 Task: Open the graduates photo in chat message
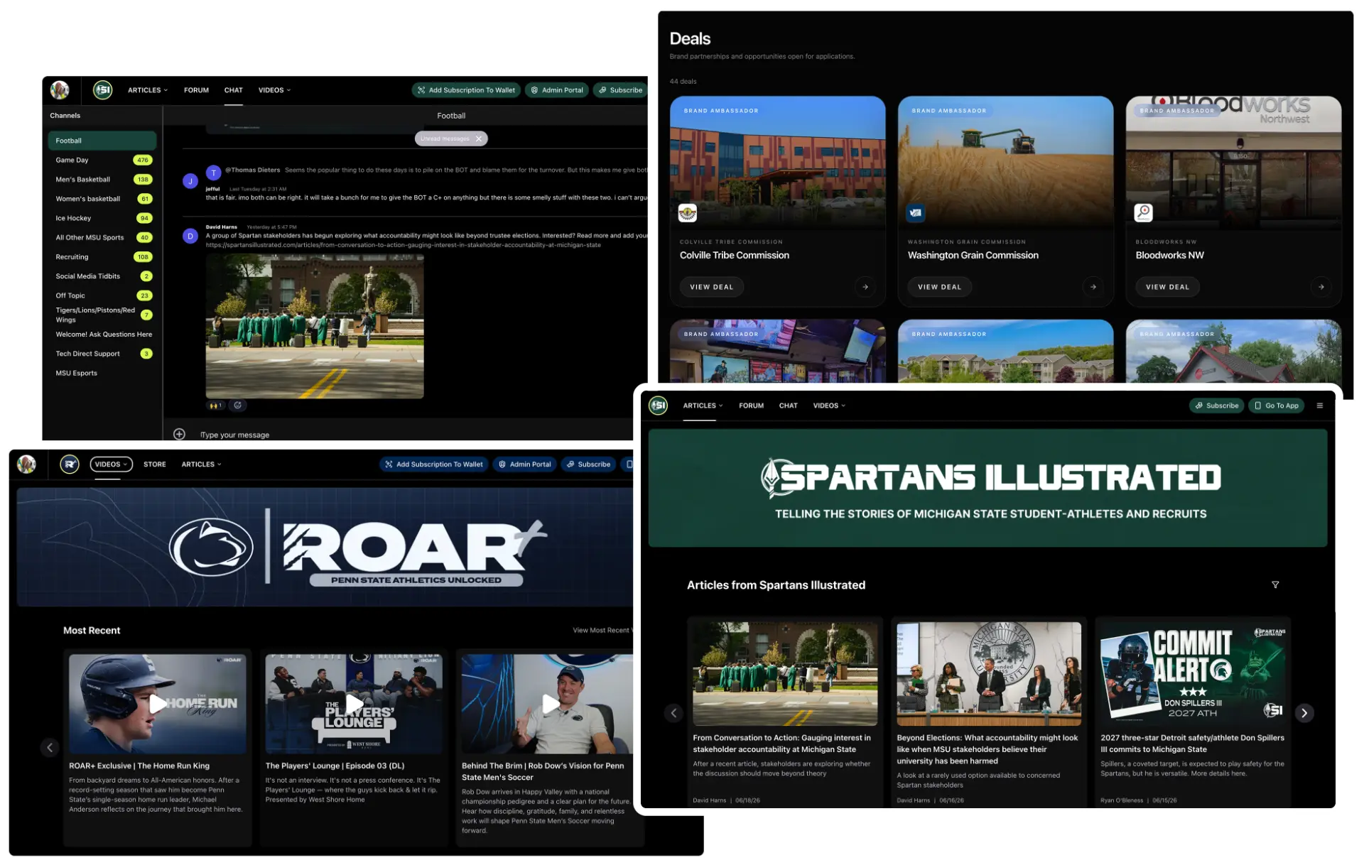(315, 326)
